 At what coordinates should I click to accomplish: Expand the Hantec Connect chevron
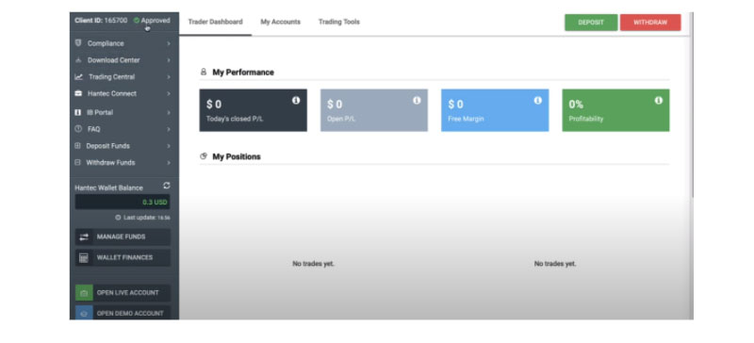[169, 94]
